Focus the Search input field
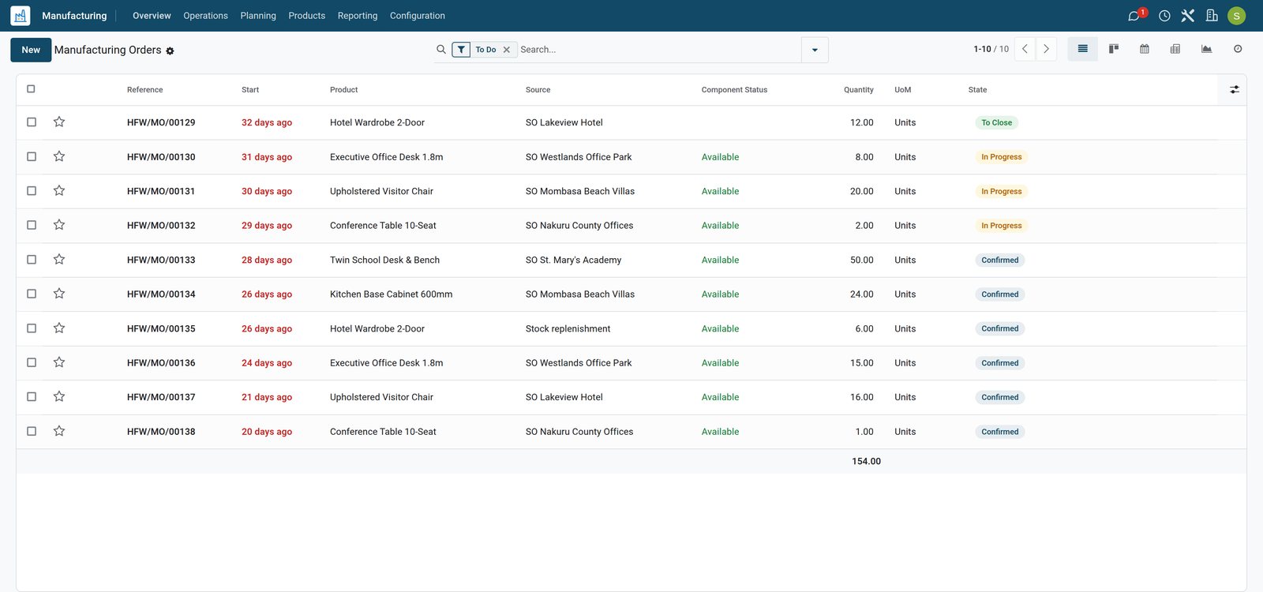Viewport: 1263px width, 592px height. click(659, 50)
